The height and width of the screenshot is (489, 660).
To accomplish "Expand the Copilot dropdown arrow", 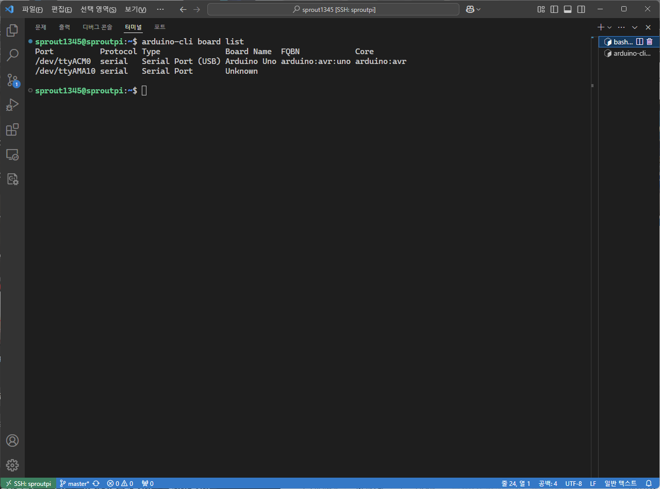I will 478,9.
